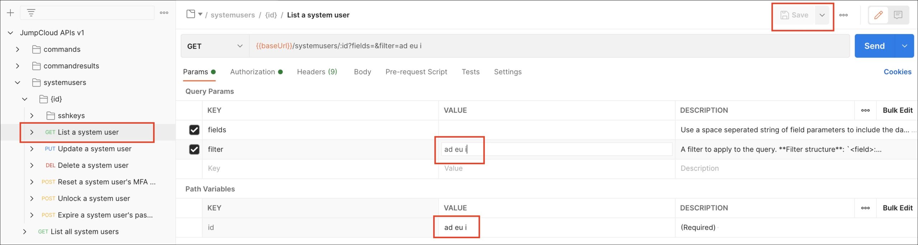Viewport: 918px width, 245px height.
Task: Open sidebar three-dot options menu
Action: coord(164,13)
